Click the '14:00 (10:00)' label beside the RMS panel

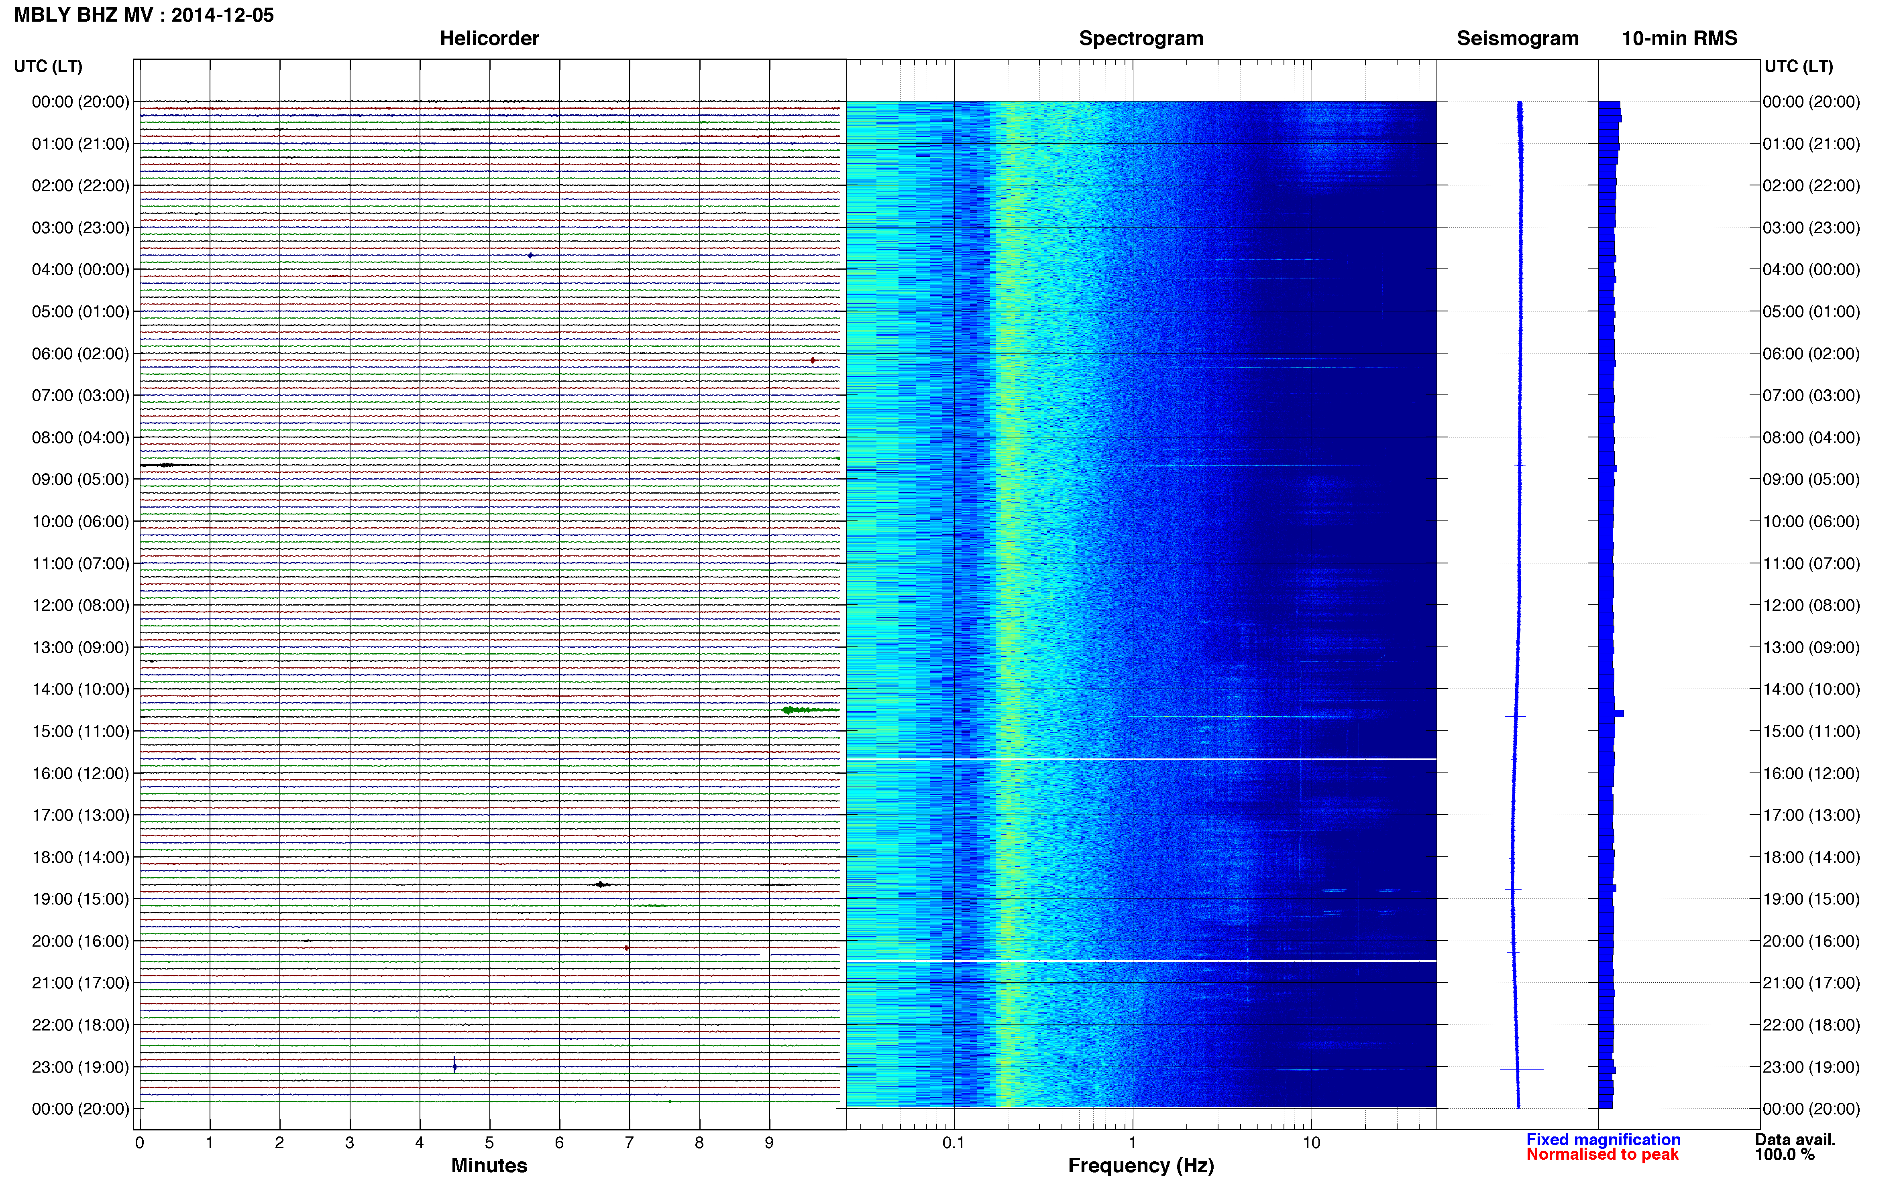coord(1811,690)
